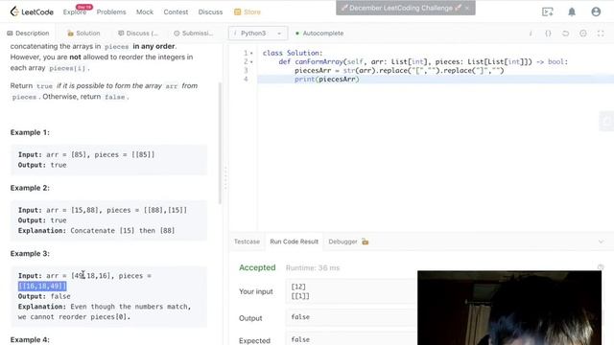614x345 pixels.
Task: Open the December LeetCoding Challenge banner
Action: tap(401, 8)
